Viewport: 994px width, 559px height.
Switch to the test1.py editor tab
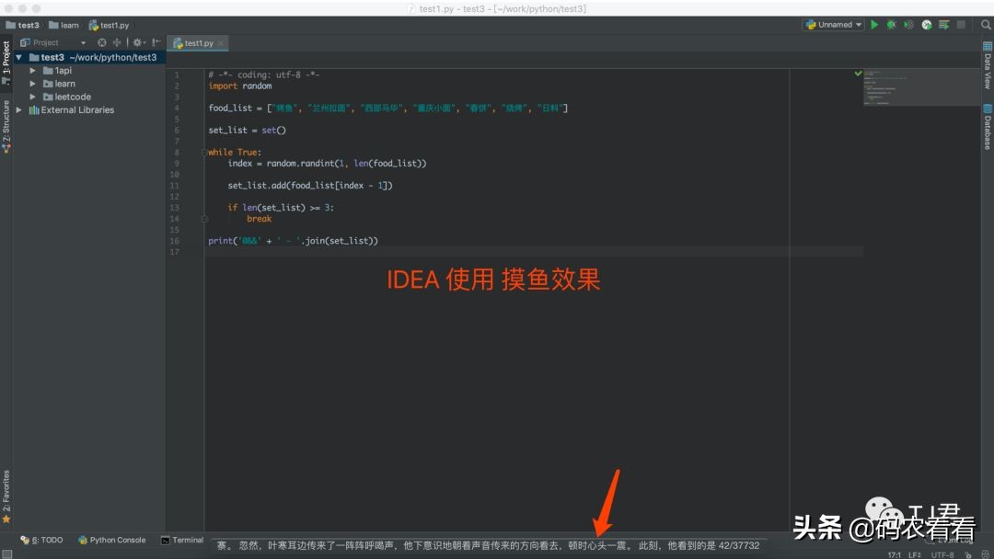click(x=198, y=43)
